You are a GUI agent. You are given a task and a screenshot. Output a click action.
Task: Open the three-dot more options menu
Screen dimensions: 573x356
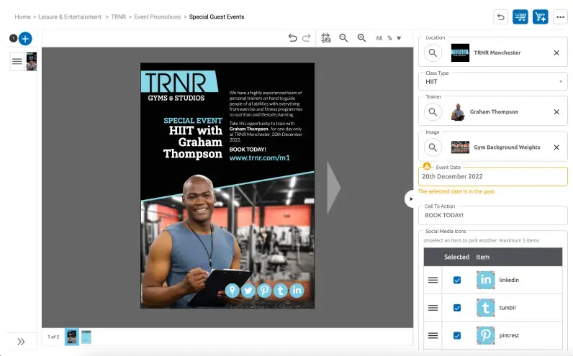560,17
